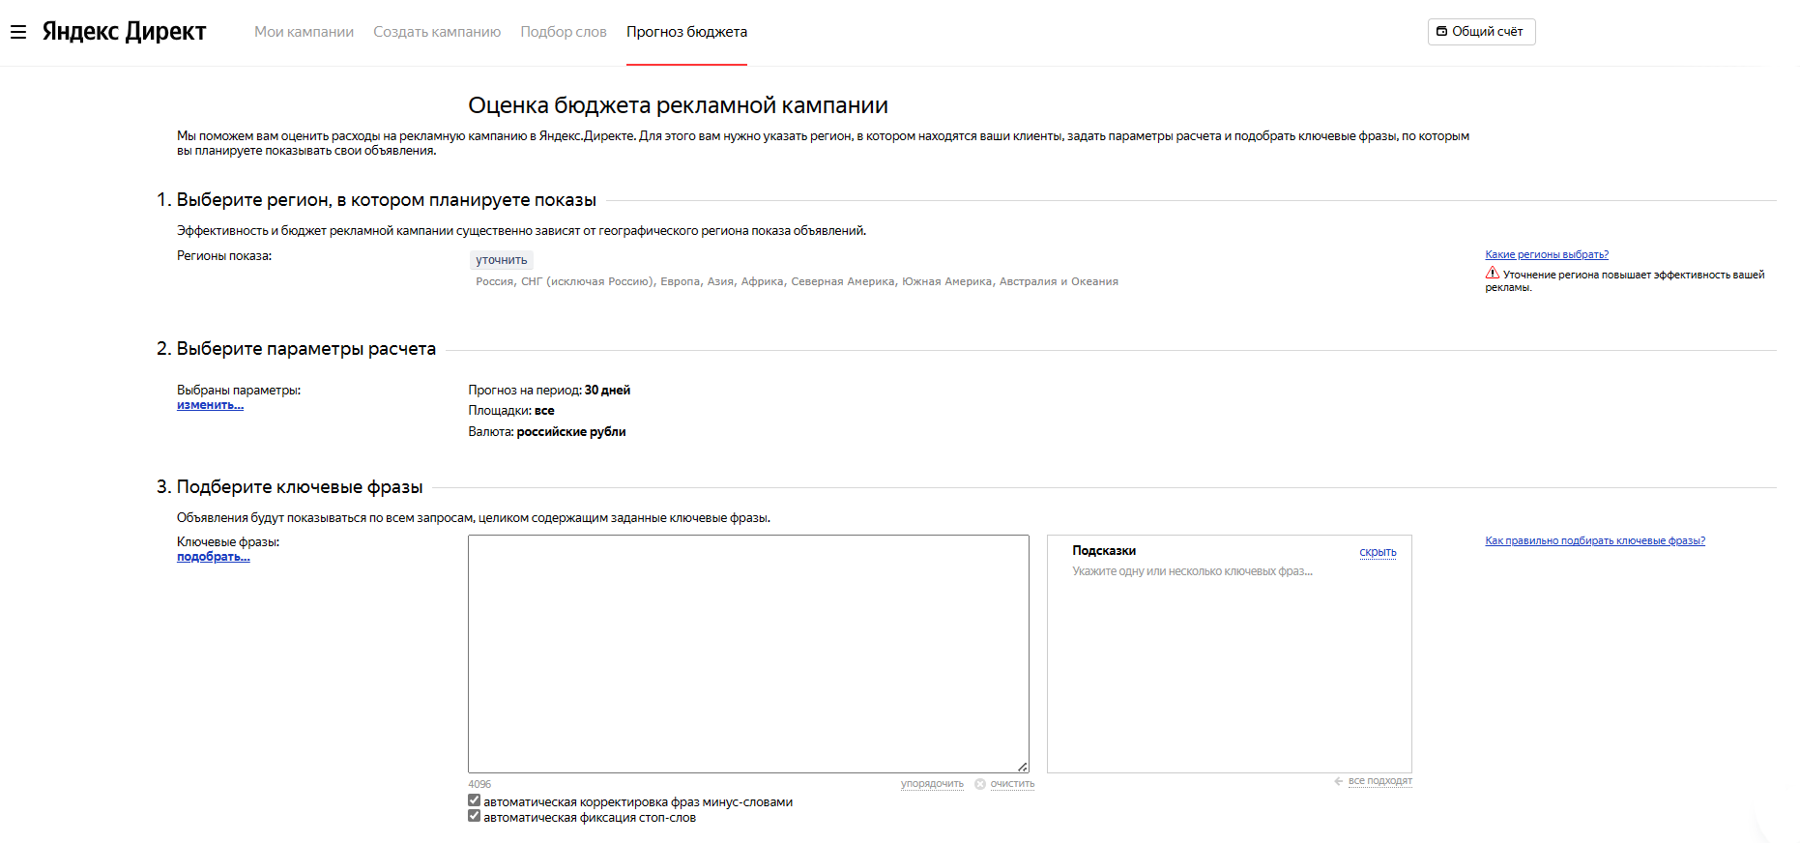The height and width of the screenshot is (843, 1800).
Task: Click the изменить... parameters link
Action: point(210,405)
